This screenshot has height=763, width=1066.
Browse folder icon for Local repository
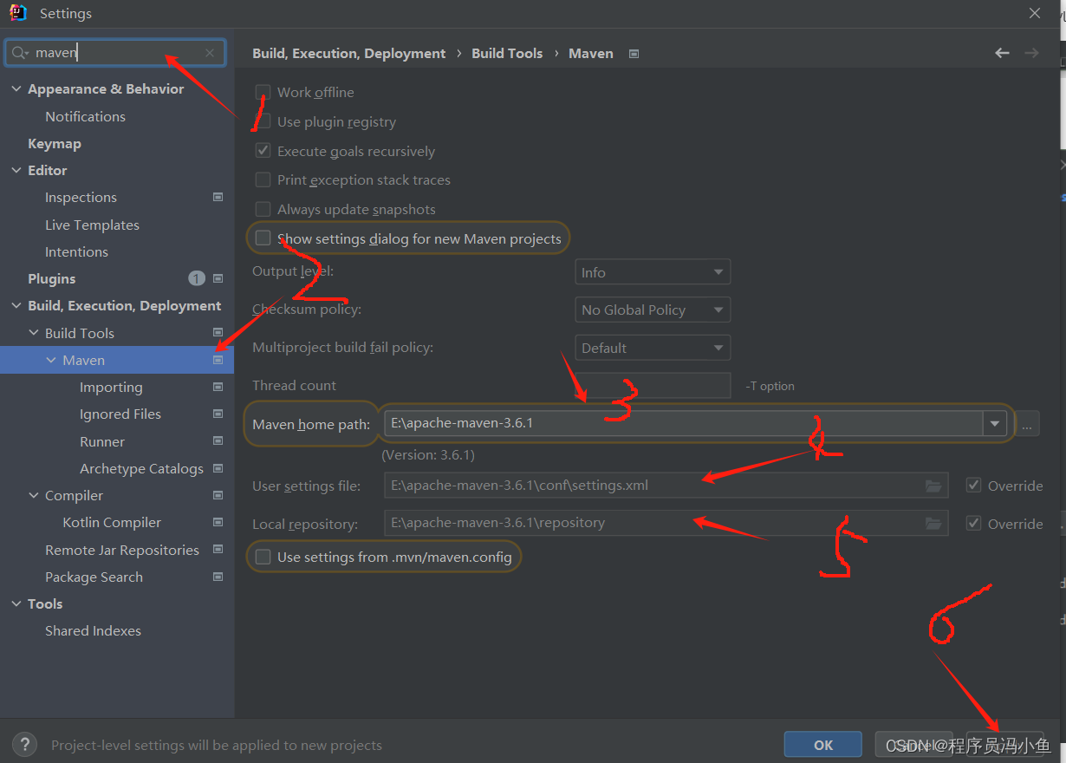click(933, 524)
